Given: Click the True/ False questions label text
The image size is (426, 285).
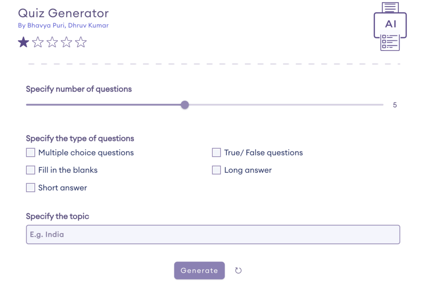Looking at the screenshot, I should click(263, 153).
